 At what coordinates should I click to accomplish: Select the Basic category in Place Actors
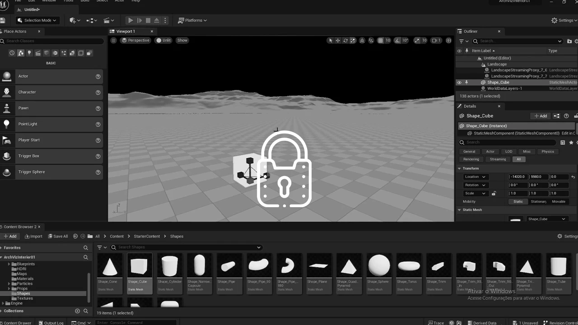21,53
